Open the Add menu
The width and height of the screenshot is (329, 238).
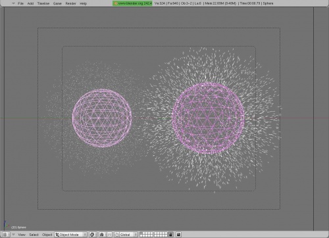click(x=30, y=3)
